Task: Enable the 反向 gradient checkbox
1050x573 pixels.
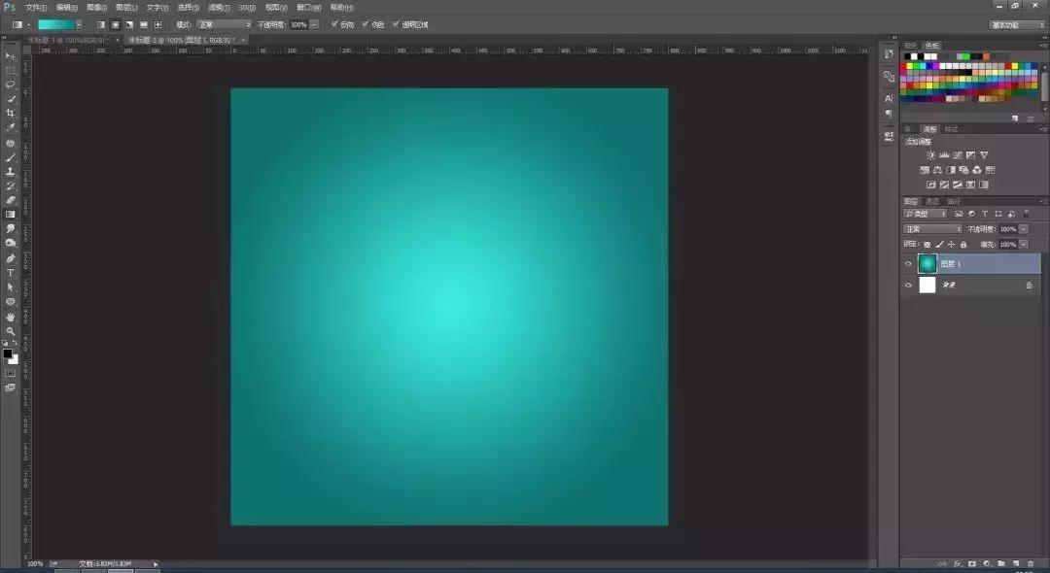Action: point(334,24)
